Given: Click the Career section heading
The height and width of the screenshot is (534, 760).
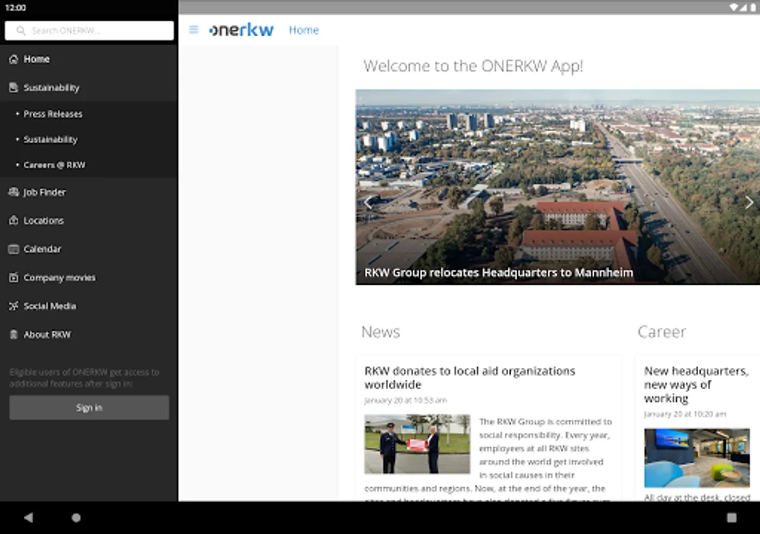Looking at the screenshot, I should pos(661,332).
